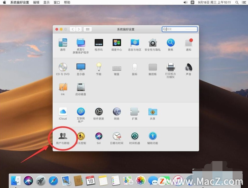Open Calendar from the Dock
This screenshot has width=248, height=188.
tap(91, 180)
